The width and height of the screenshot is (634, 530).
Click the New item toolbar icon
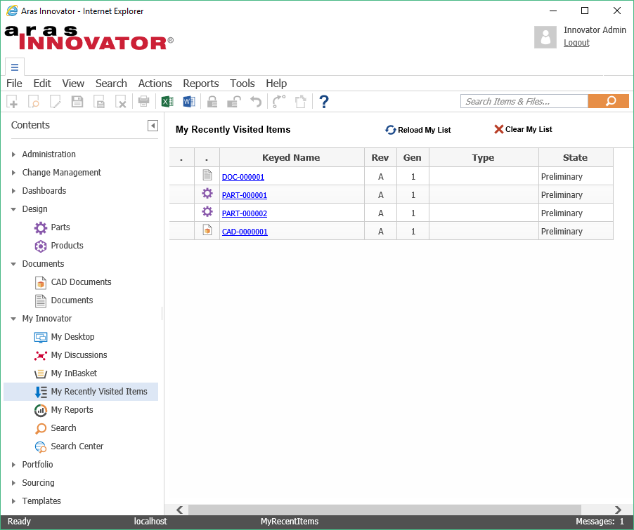[12, 101]
